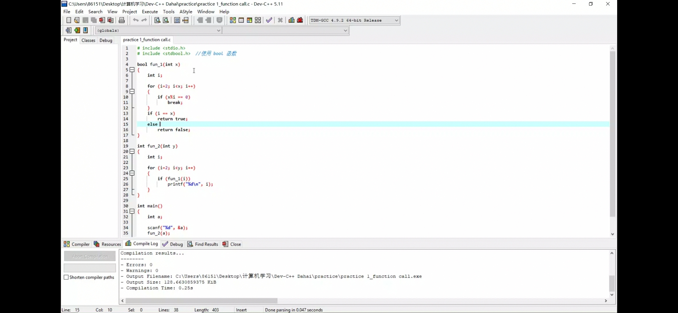This screenshot has height=313, width=678.
Task: Select the practice 1_function call.c editor tab
Action: click(147, 40)
